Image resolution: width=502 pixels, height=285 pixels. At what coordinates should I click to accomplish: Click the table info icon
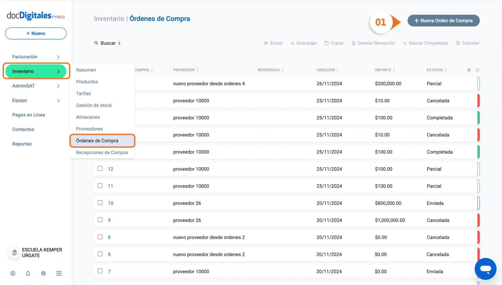point(477,70)
